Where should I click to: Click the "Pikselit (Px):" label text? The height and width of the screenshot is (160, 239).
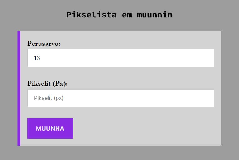(x=48, y=84)
